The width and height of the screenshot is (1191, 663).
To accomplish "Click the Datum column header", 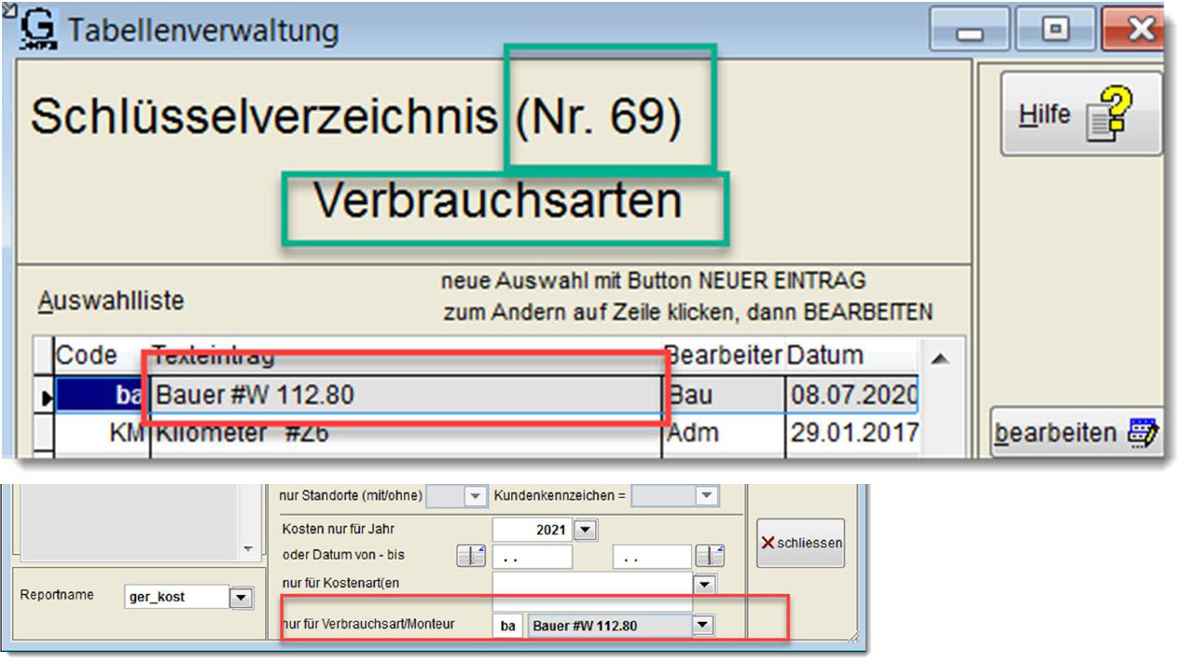I will pyautogui.click(x=825, y=355).
